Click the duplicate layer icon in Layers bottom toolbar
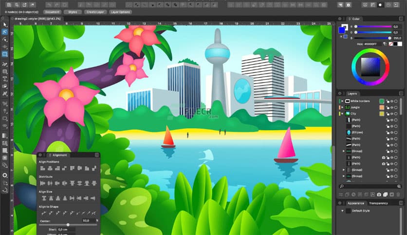 [386, 194]
